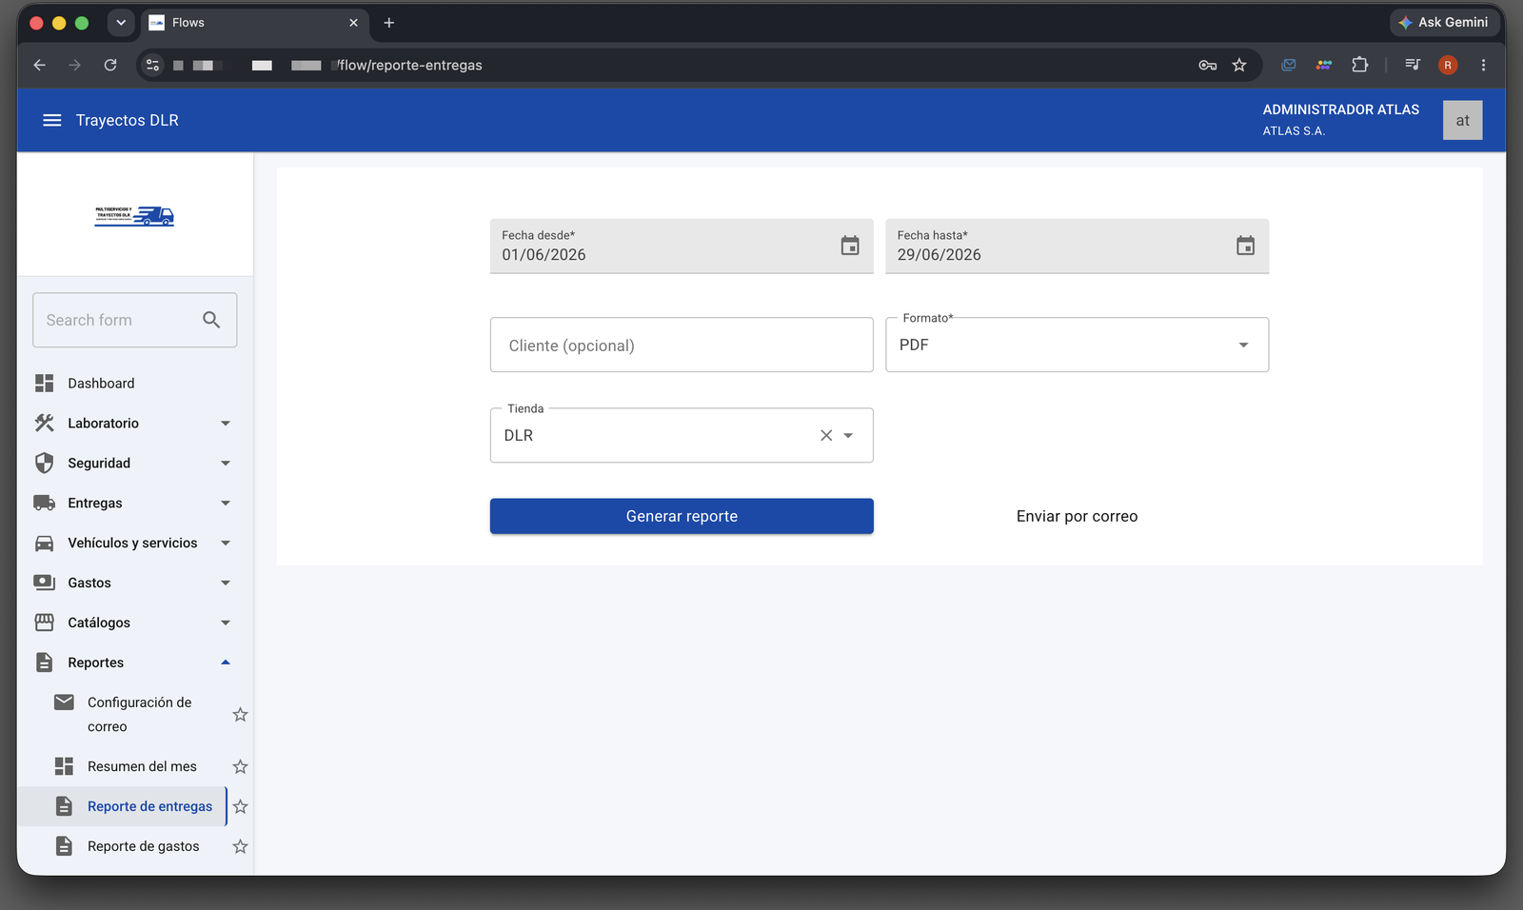Click the user avatar 'at'
1523x910 pixels.
1462,120
